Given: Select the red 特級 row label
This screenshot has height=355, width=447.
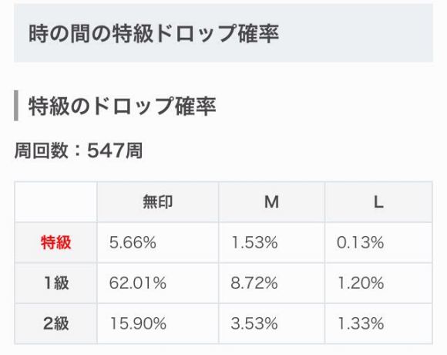Looking at the screenshot, I should point(55,242).
